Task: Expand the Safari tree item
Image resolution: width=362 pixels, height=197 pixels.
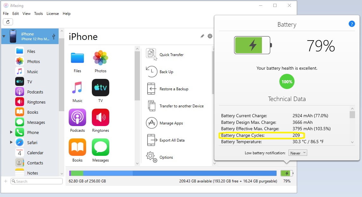Action: click(11, 143)
